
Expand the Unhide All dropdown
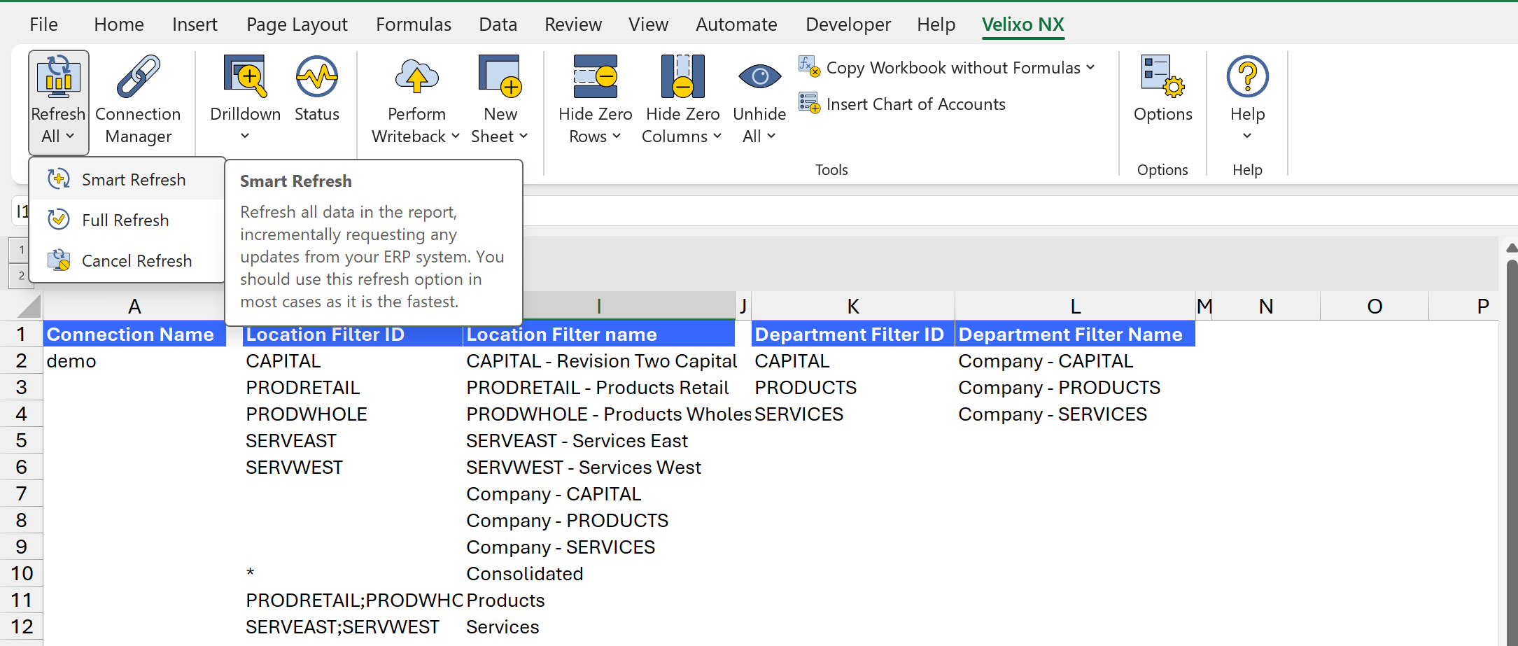771,136
